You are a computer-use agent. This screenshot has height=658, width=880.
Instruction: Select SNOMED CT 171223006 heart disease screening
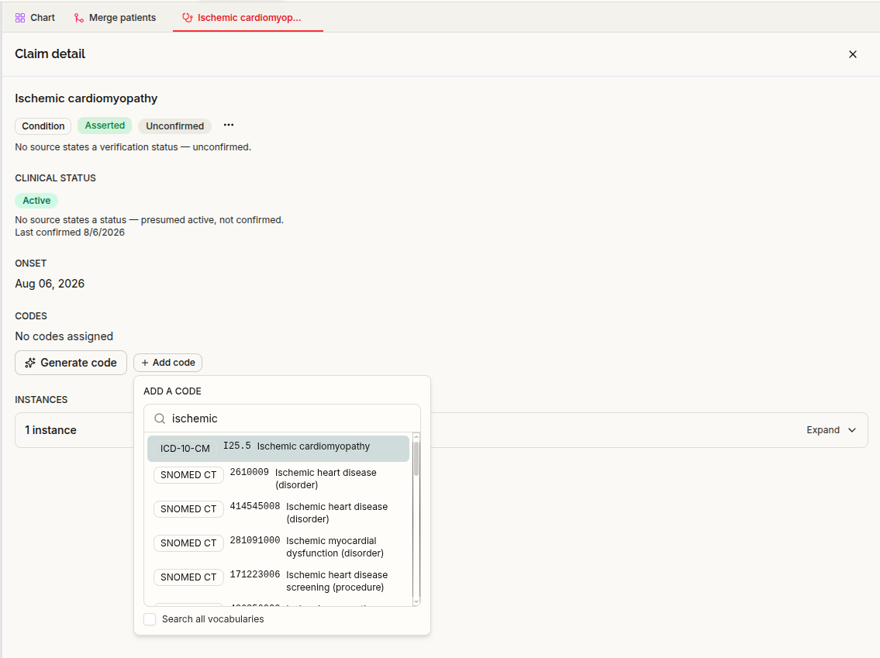278,582
